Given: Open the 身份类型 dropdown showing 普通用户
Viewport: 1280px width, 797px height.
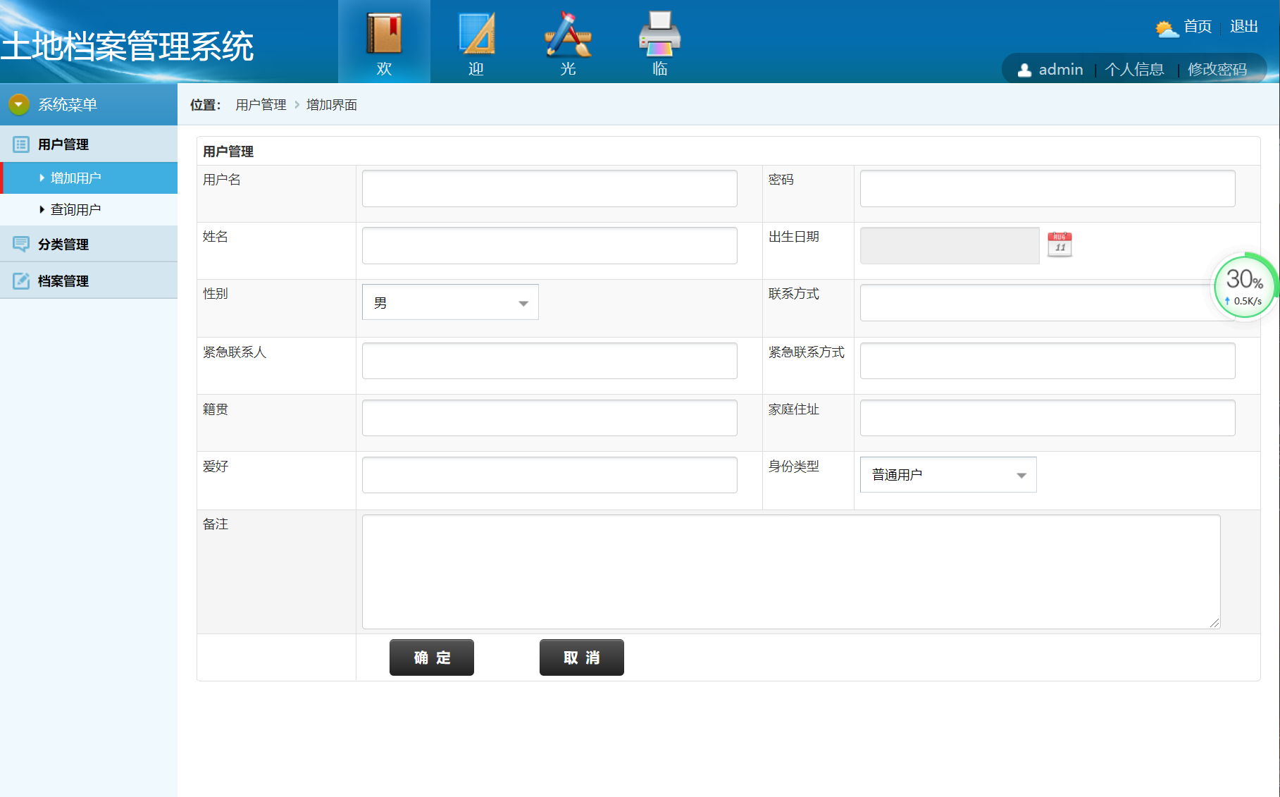Looking at the screenshot, I should pos(947,474).
